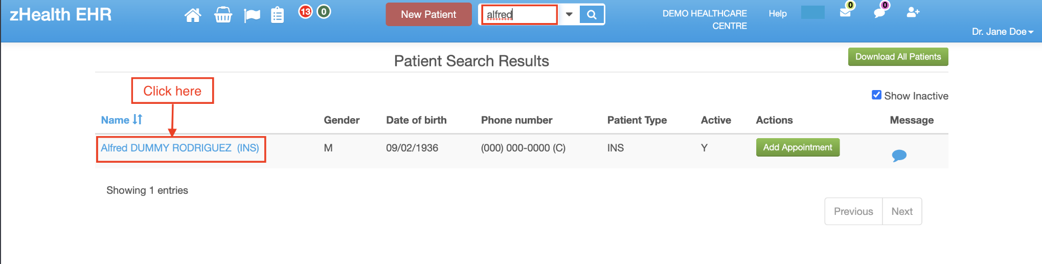Open the shopping basket icon
The width and height of the screenshot is (1042, 264).
(x=223, y=15)
